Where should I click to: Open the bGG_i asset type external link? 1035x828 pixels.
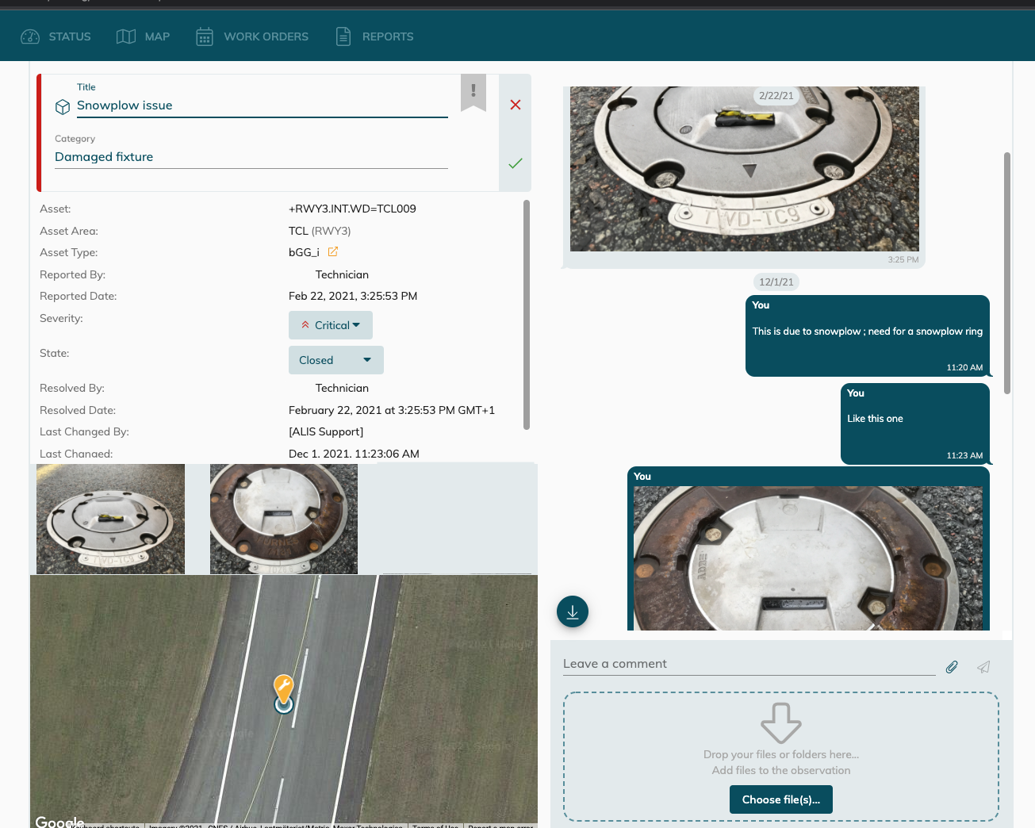(333, 252)
